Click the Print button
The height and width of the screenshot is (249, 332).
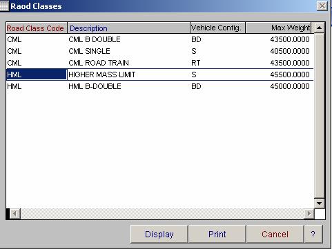click(217, 234)
